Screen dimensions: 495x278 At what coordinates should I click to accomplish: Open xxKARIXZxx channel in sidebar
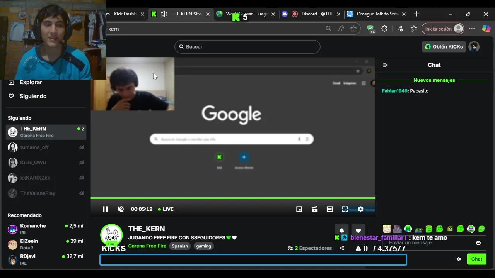46,178
